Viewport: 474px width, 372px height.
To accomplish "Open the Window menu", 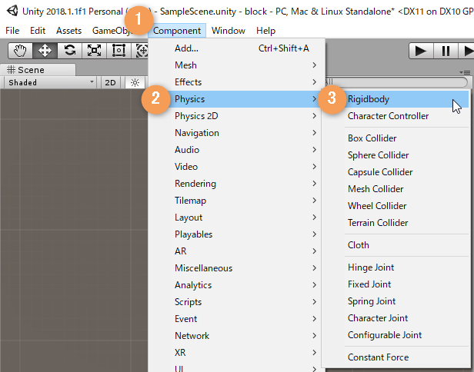I will pyautogui.click(x=229, y=31).
